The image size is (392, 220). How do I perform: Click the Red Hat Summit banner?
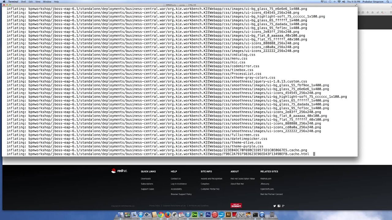[x=236, y=206]
